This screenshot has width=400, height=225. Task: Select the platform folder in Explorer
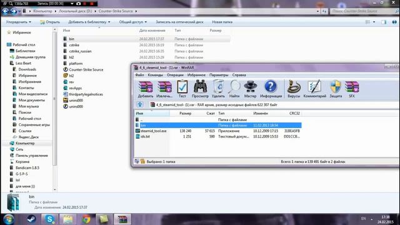(x=76, y=63)
